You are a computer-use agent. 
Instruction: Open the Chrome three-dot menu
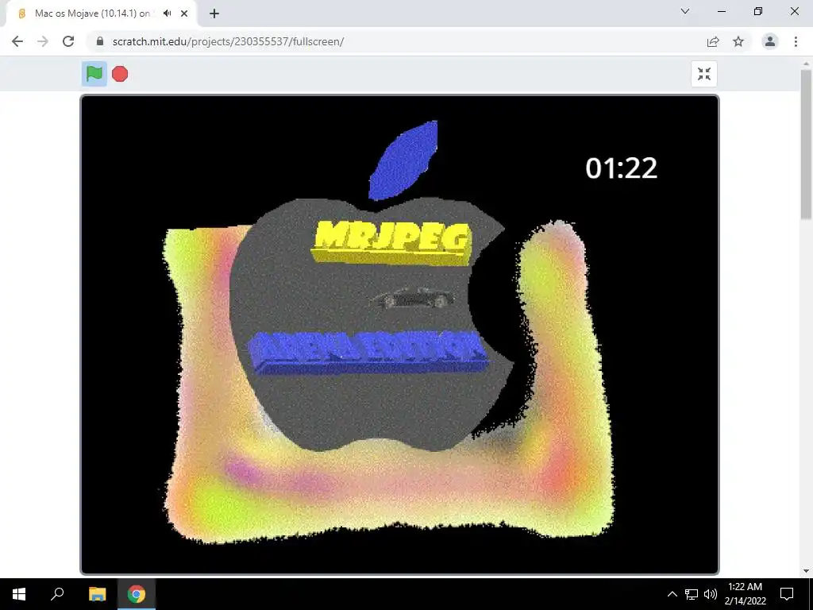pyautogui.click(x=796, y=41)
